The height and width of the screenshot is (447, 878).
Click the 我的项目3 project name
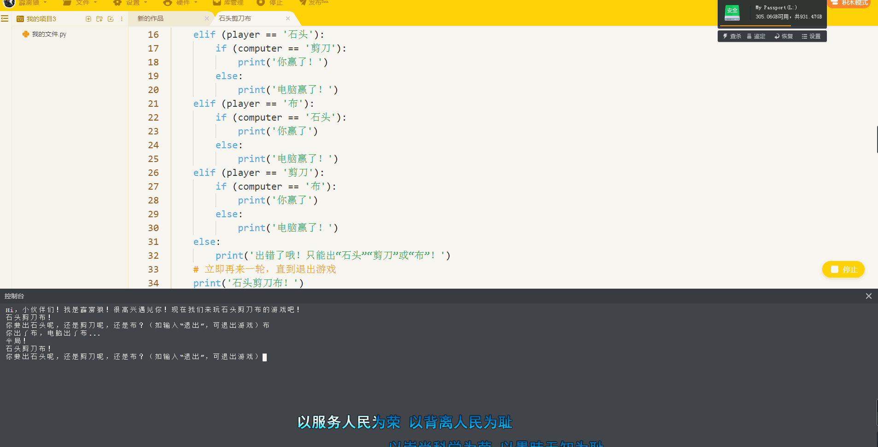click(41, 19)
